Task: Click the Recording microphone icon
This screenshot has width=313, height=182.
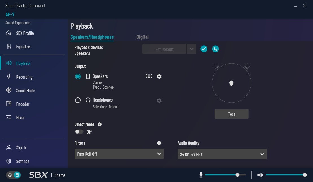Action: pyautogui.click(x=9, y=77)
